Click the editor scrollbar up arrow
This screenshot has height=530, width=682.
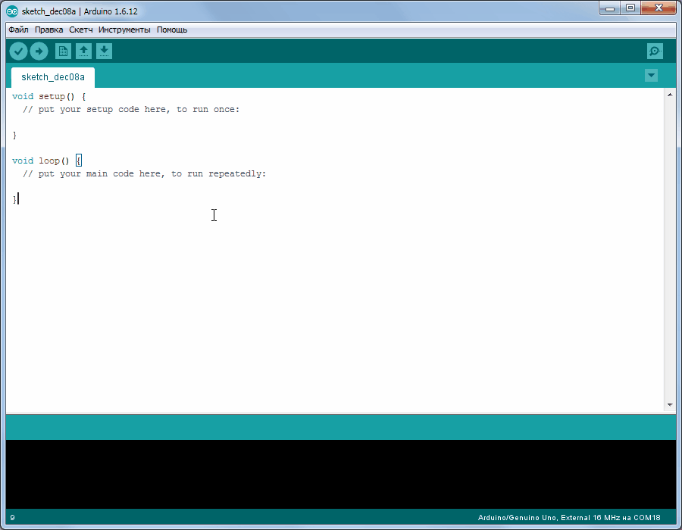[670, 95]
